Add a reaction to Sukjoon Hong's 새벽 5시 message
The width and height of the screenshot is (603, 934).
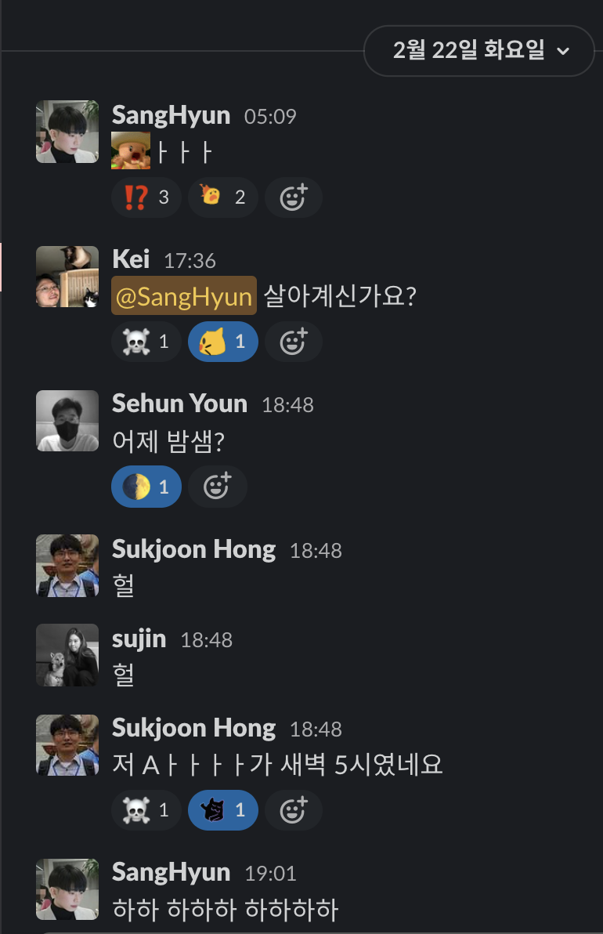point(294,810)
